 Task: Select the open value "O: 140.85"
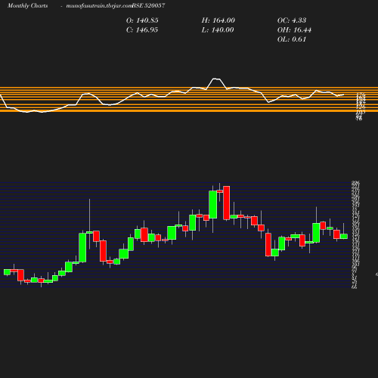[142, 20]
